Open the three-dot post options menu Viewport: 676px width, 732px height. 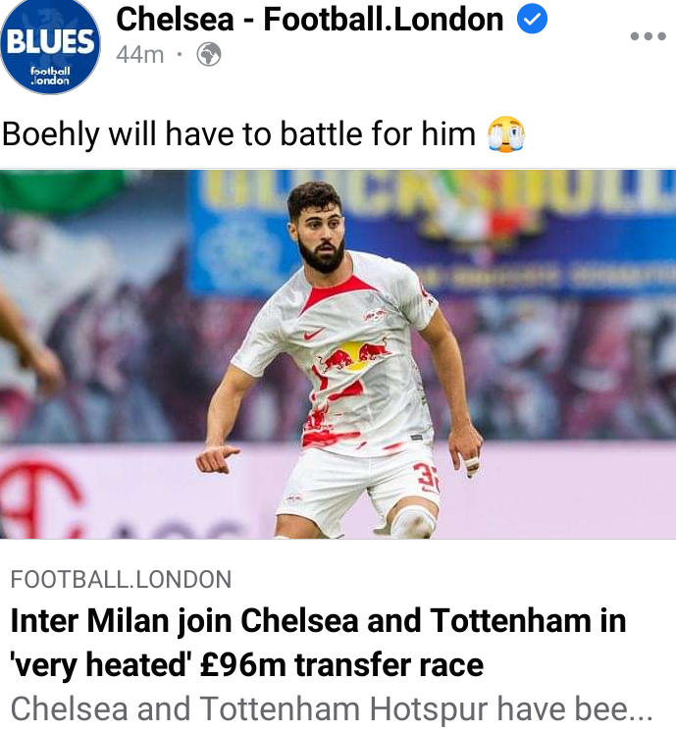pos(648,36)
